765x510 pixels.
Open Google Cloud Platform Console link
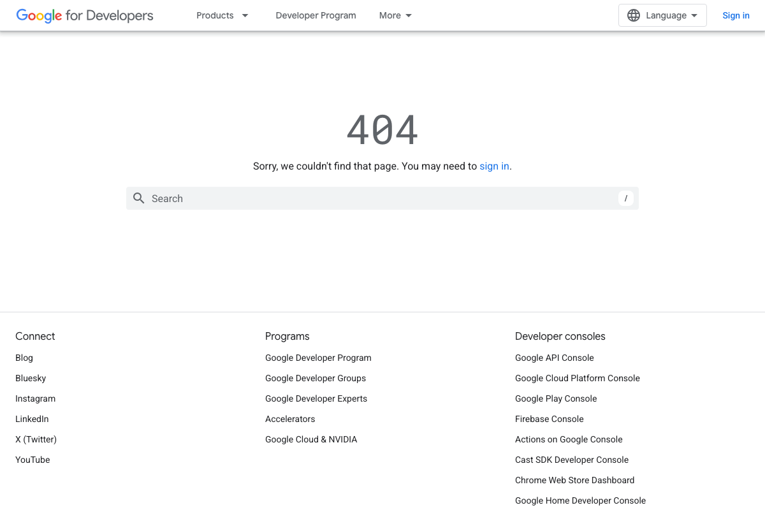[578, 378]
